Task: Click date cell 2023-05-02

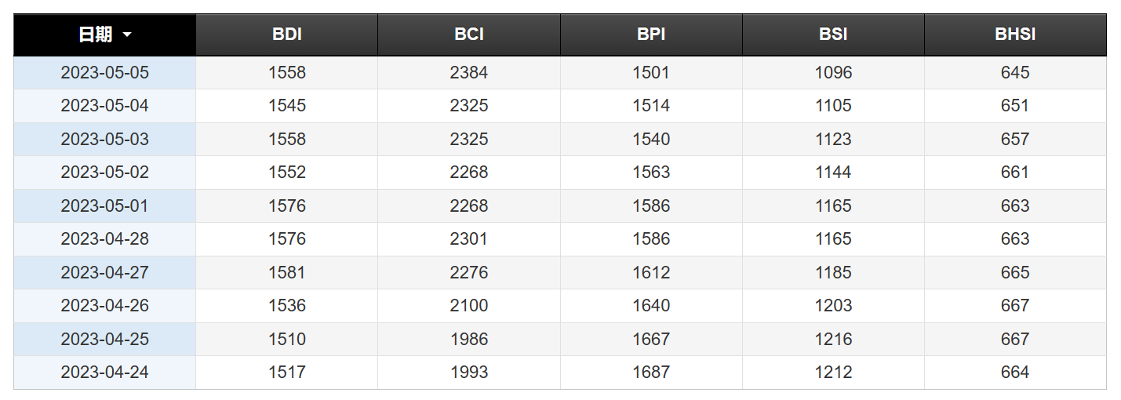Action: (104, 173)
